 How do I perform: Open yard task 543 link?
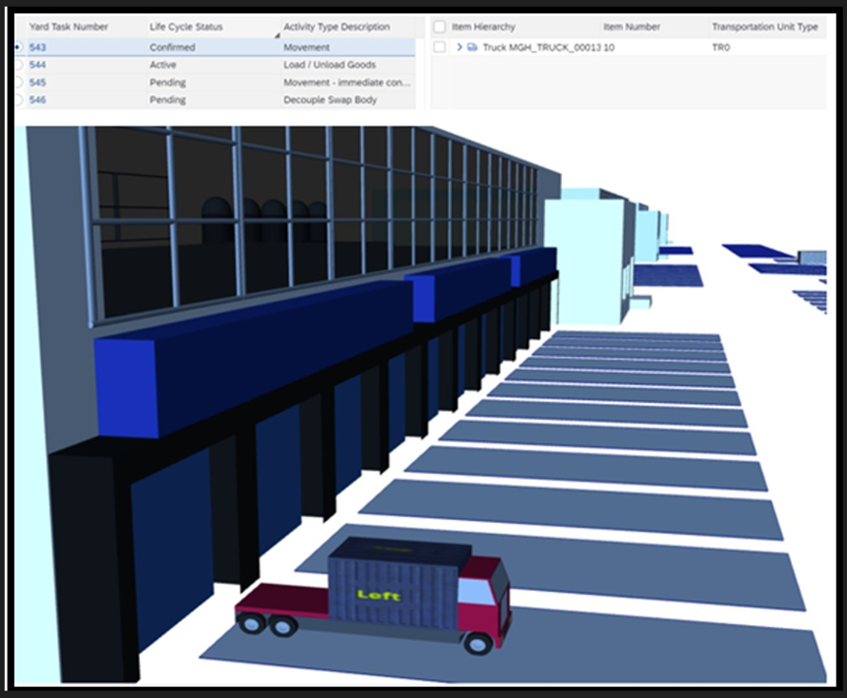click(x=38, y=47)
